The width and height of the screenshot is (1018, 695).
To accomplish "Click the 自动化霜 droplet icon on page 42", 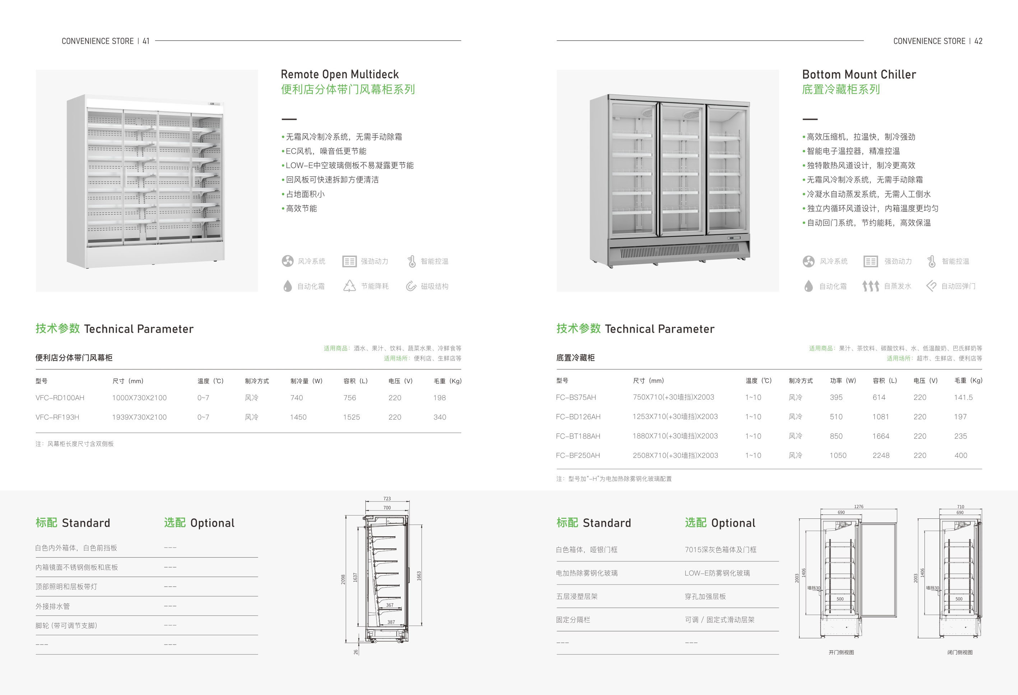I will (809, 286).
